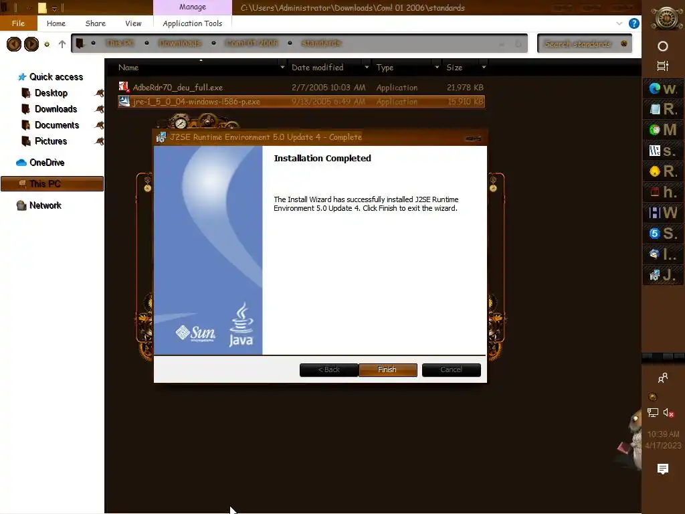
Task: Switch to the Microsoft Edge taskbar item
Action: [663, 89]
